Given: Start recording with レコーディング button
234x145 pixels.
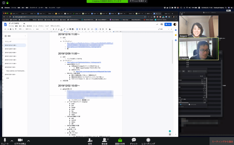Looking at the screenshot, I should (x=148, y=141).
